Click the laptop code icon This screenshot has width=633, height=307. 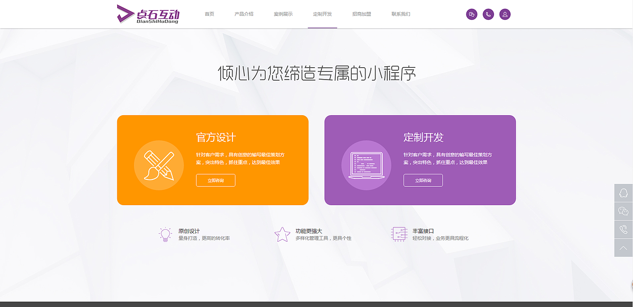(366, 165)
